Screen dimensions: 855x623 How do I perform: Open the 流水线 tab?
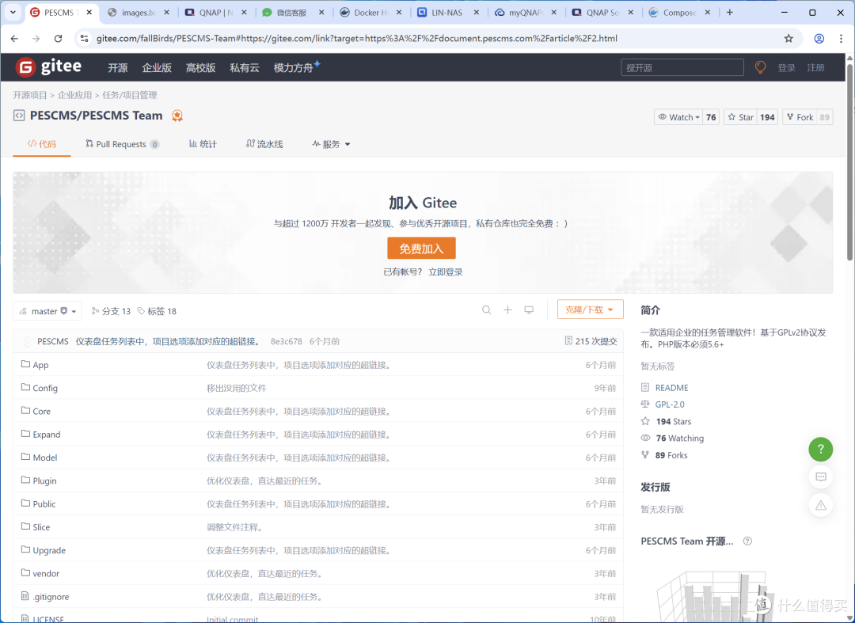click(x=264, y=144)
